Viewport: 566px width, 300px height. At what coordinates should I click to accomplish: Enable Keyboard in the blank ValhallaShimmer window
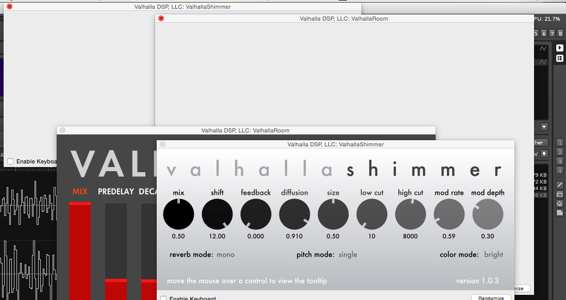[10, 161]
